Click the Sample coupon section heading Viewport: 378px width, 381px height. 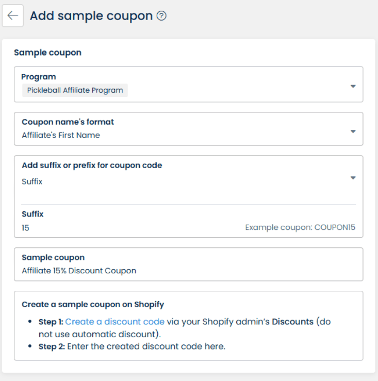47,52
